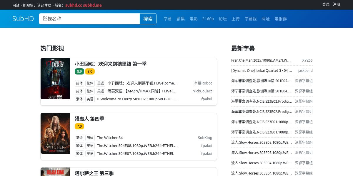Click the 注册 register link
The width and height of the screenshot is (353, 176).
click(337, 4)
